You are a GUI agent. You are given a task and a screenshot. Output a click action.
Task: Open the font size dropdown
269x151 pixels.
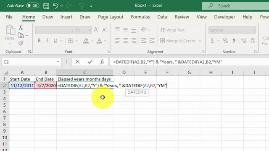coord(90,30)
